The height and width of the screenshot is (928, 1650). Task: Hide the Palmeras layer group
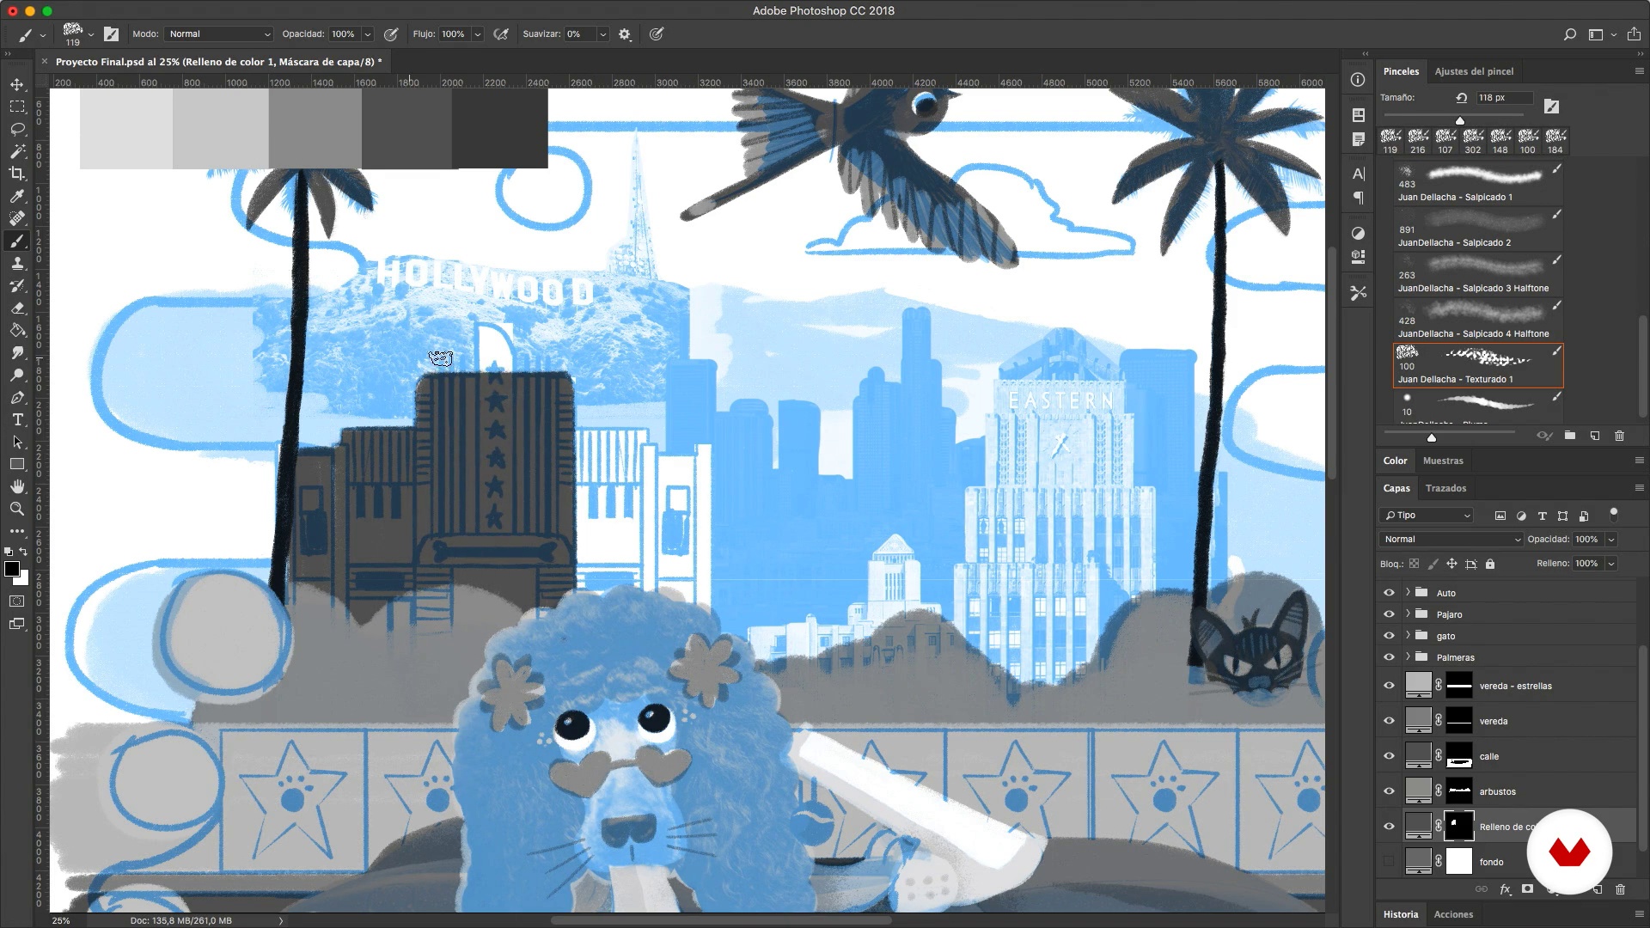tap(1389, 657)
